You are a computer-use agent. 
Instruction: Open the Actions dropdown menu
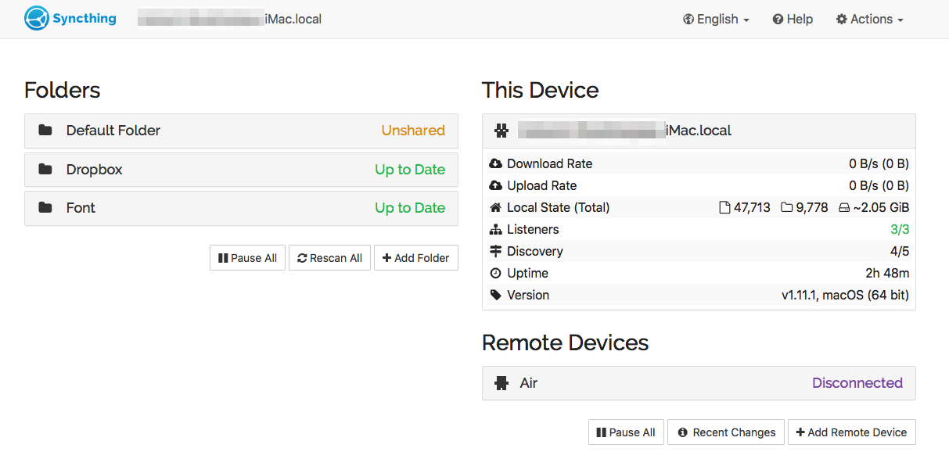870,20
